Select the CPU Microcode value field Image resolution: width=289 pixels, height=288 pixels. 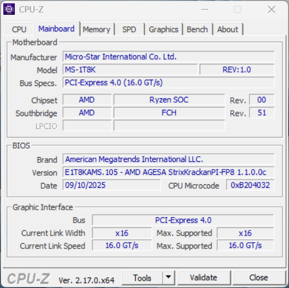250,185
